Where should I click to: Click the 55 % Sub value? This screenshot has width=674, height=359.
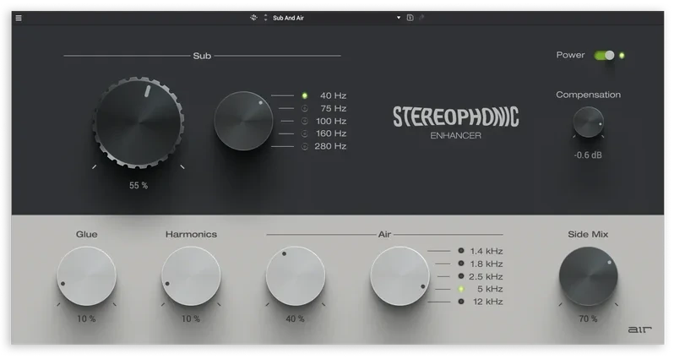point(139,185)
